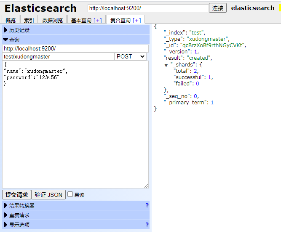
Task: Click the "_version": 1 line
Action: [181, 52]
